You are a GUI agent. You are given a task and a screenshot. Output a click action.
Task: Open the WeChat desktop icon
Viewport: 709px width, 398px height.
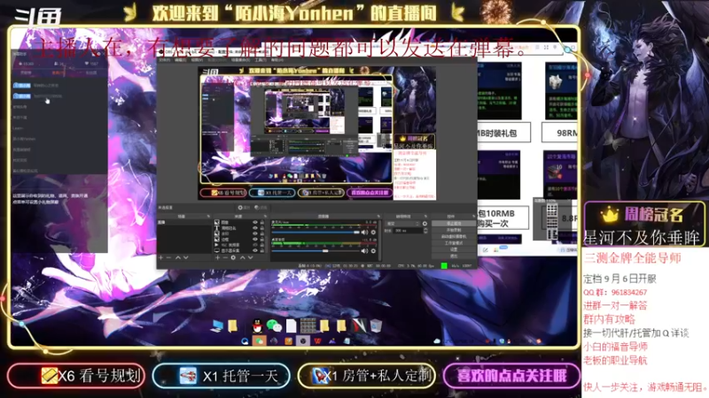pyautogui.click(x=274, y=325)
